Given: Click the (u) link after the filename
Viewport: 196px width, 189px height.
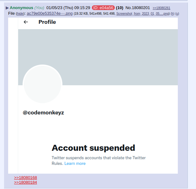Looking at the screenshot, I should click(x=177, y=13).
